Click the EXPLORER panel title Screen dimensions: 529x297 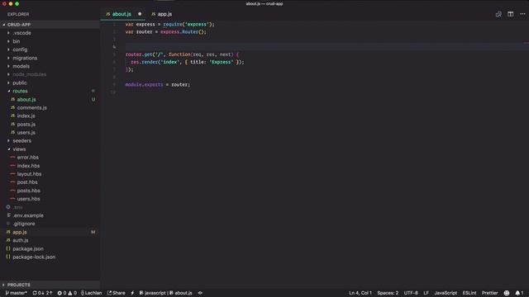(18, 14)
